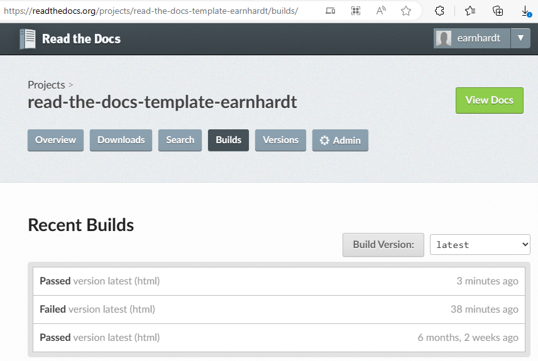The height and width of the screenshot is (361, 538).
Task: Activate Read Aloud icon in address bar
Action: tap(381, 11)
